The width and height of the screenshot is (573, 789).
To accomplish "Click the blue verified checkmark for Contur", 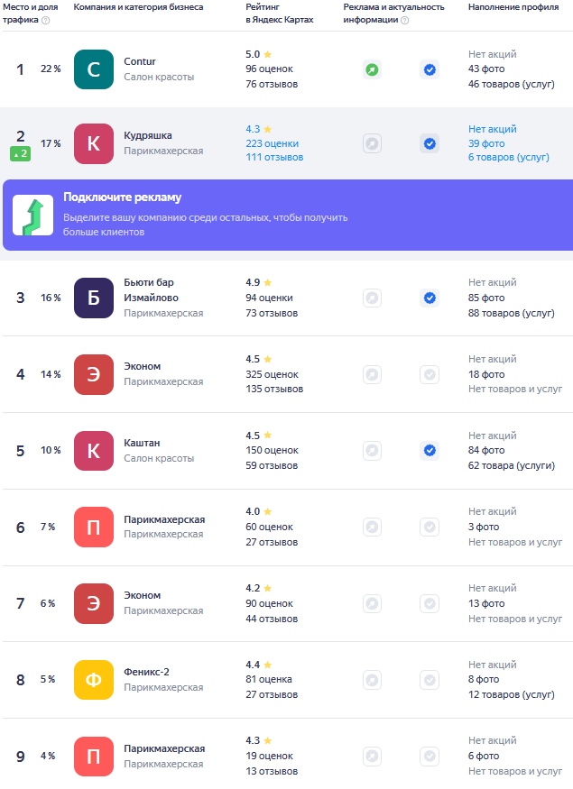I will pos(430,69).
